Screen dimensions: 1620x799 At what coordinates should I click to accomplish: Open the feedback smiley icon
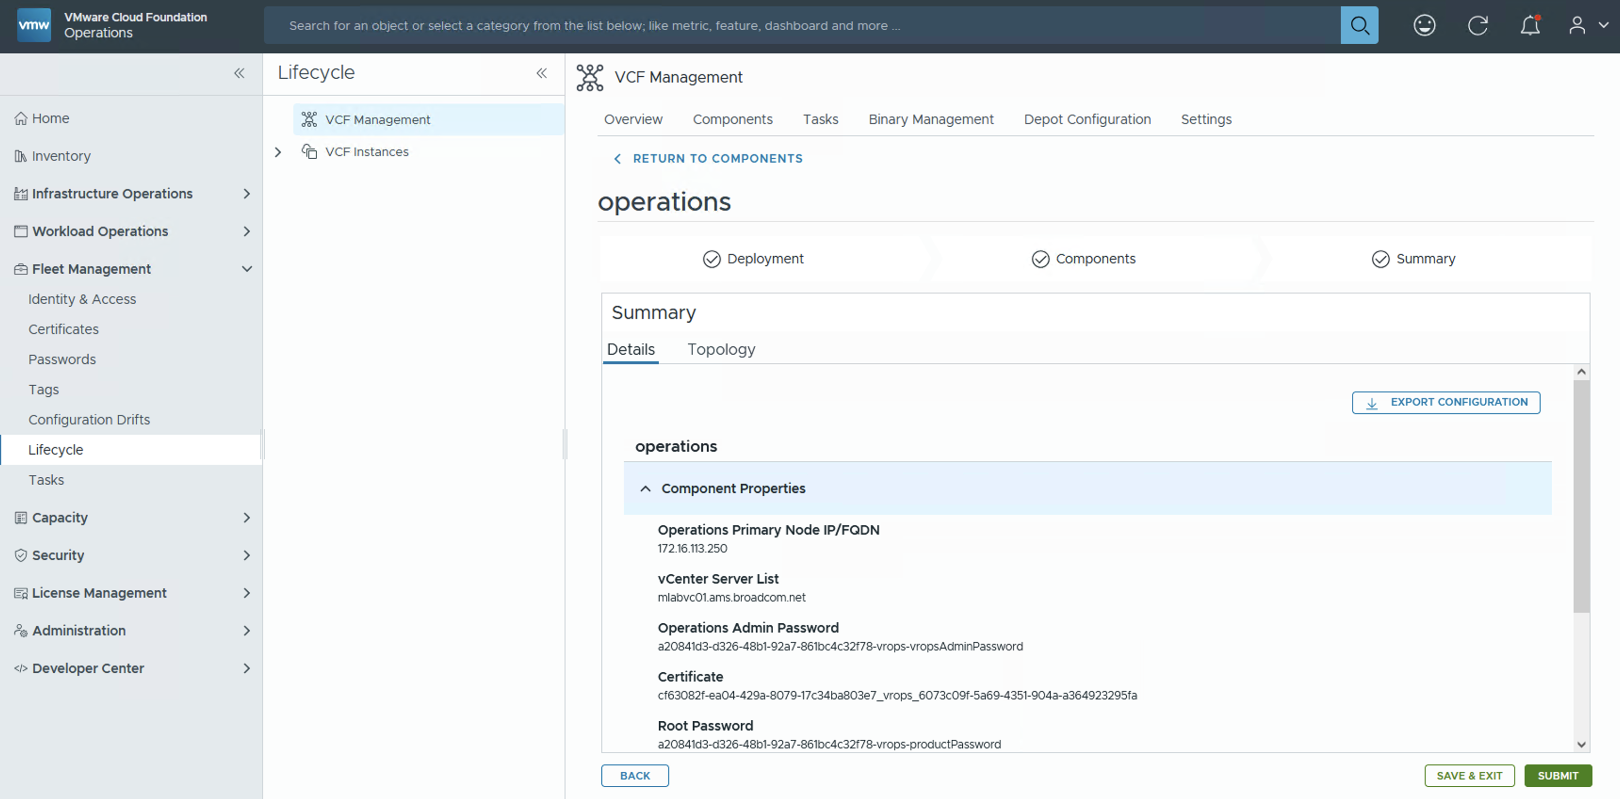click(1424, 25)
